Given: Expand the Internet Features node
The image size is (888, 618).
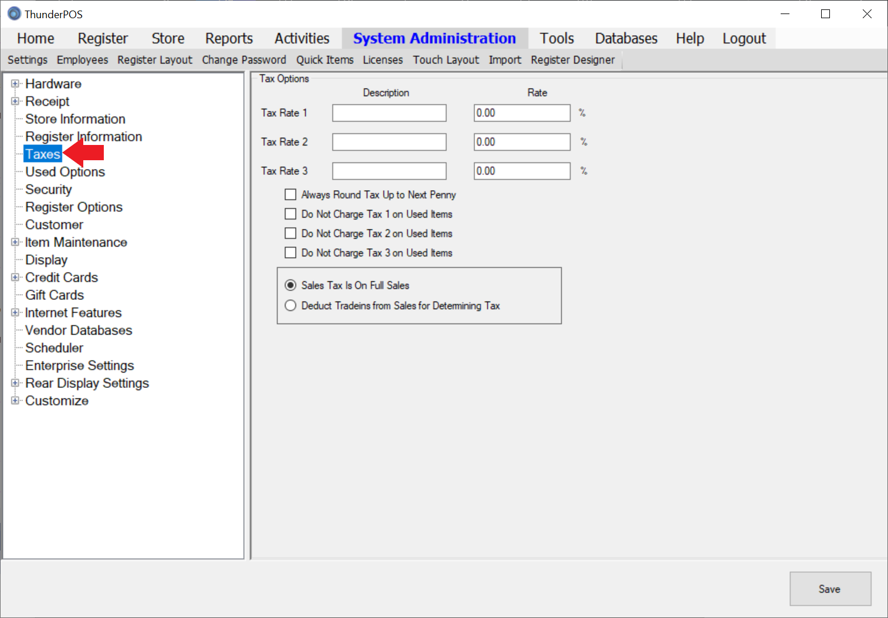Looking at the screenshot, I should 15,313.
